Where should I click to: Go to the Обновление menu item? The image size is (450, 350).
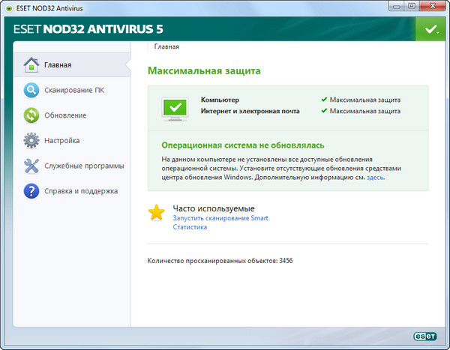click(64, 115)
